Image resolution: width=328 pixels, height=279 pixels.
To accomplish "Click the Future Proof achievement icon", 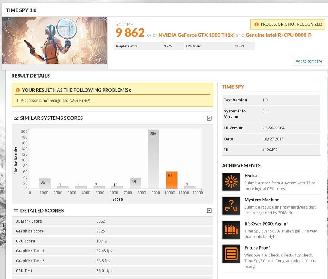I will (x=231, y=254).
